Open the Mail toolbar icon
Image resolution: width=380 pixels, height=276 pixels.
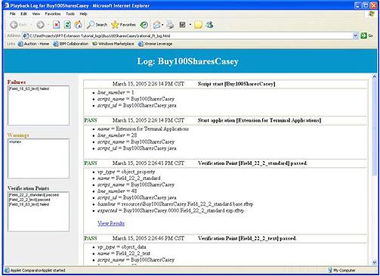156,25
